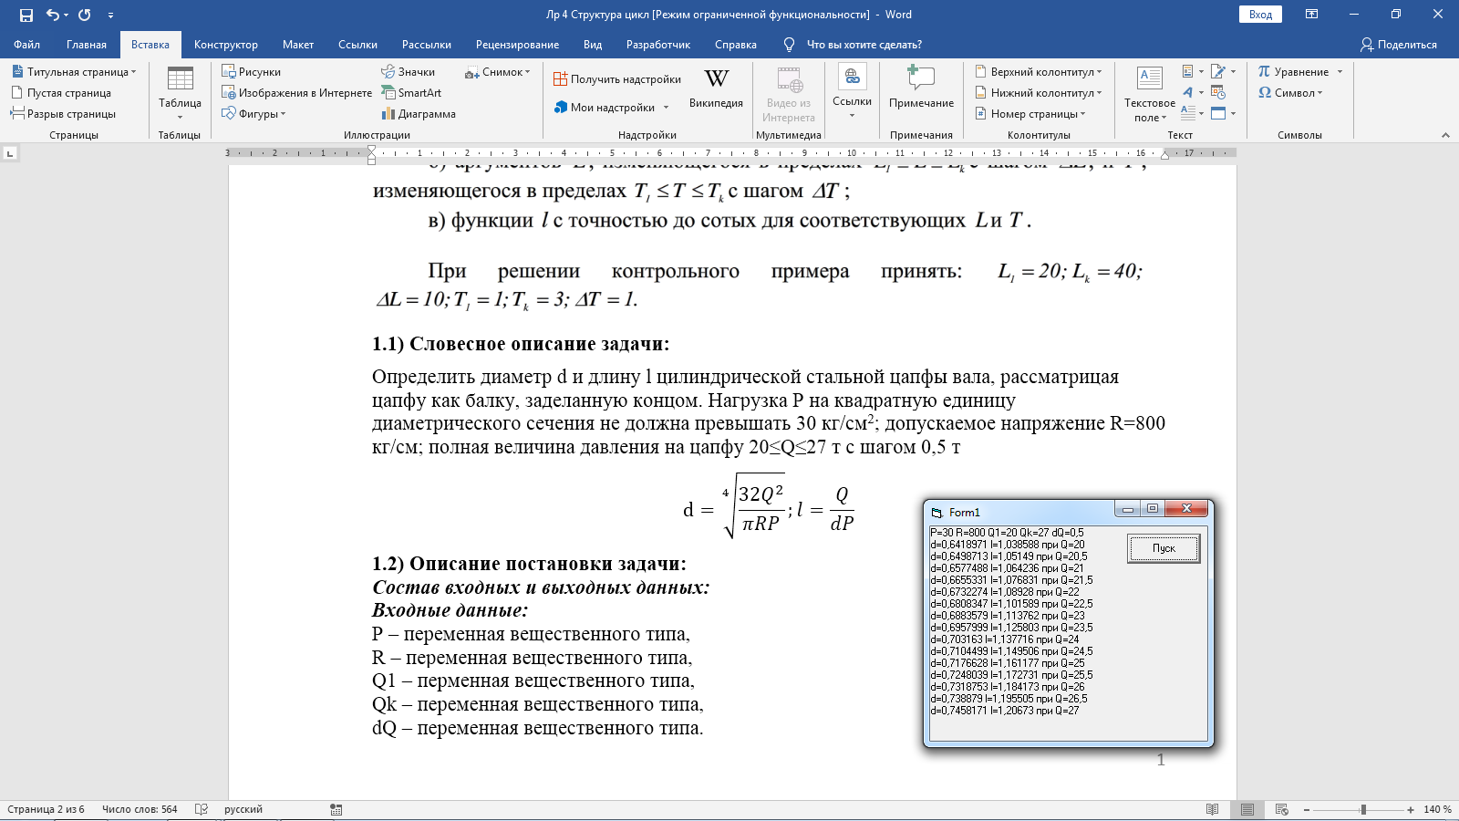Click the русский language indicator

click(x=243, y=809)
